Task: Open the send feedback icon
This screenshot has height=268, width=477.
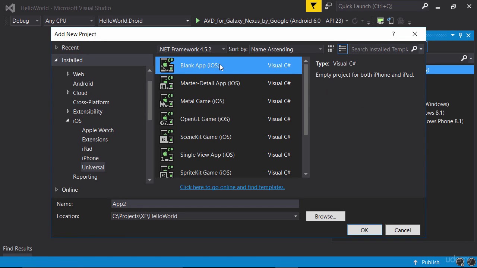Action: pyautogui.click(x=328, y=6)
